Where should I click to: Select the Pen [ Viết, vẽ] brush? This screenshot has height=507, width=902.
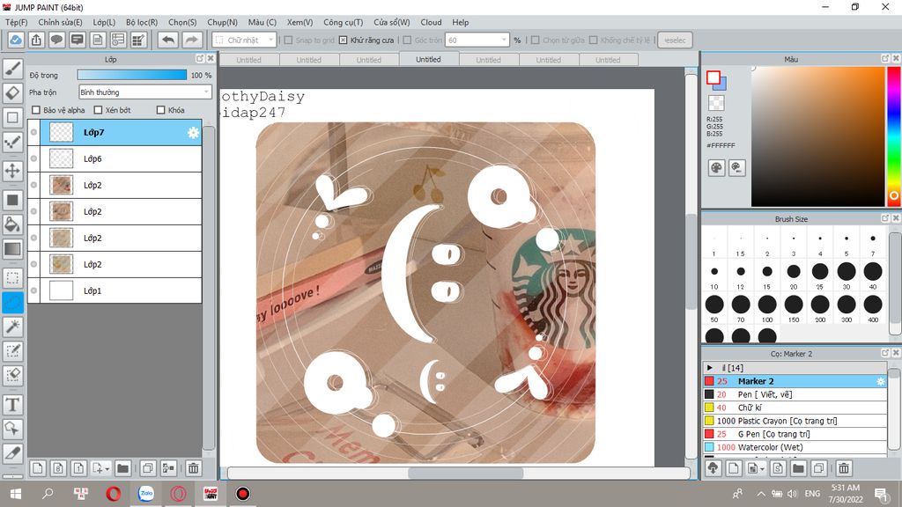click(795, 394)
